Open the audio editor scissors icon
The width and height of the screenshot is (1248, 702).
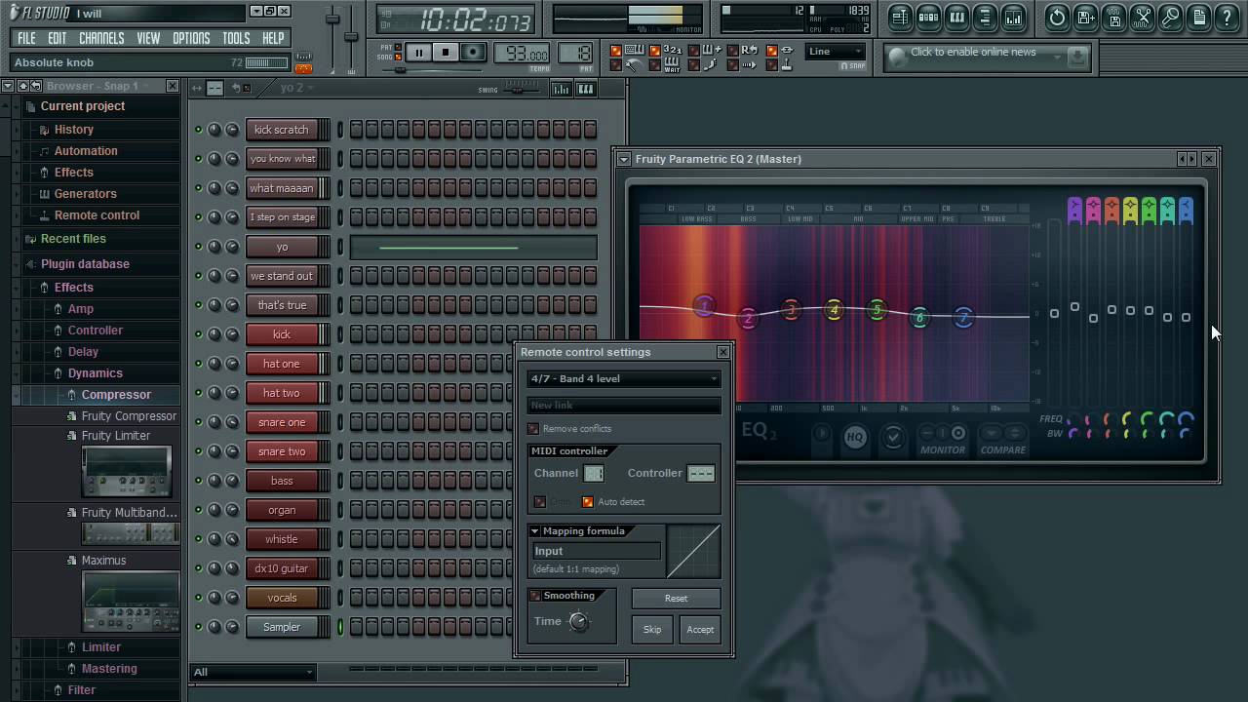click(1142, 17)
